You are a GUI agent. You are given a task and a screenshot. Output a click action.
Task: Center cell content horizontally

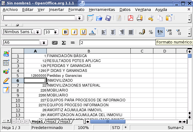point(113,32)
